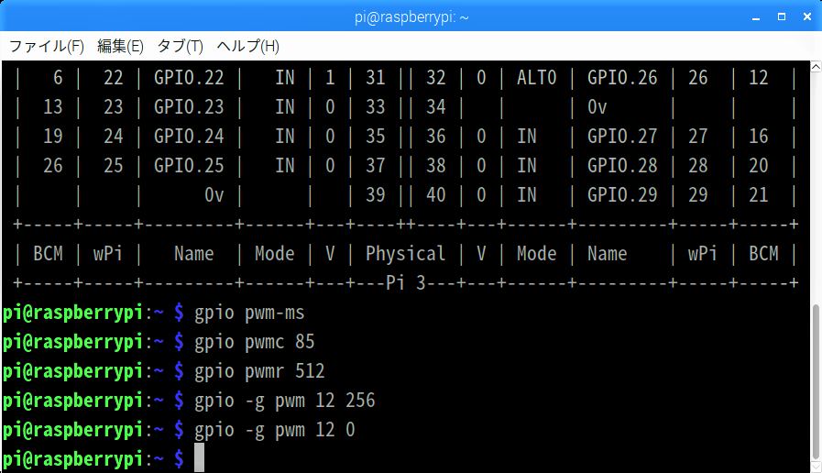Click the terminal cursor at the last prompt

click(x=199, y=458)
